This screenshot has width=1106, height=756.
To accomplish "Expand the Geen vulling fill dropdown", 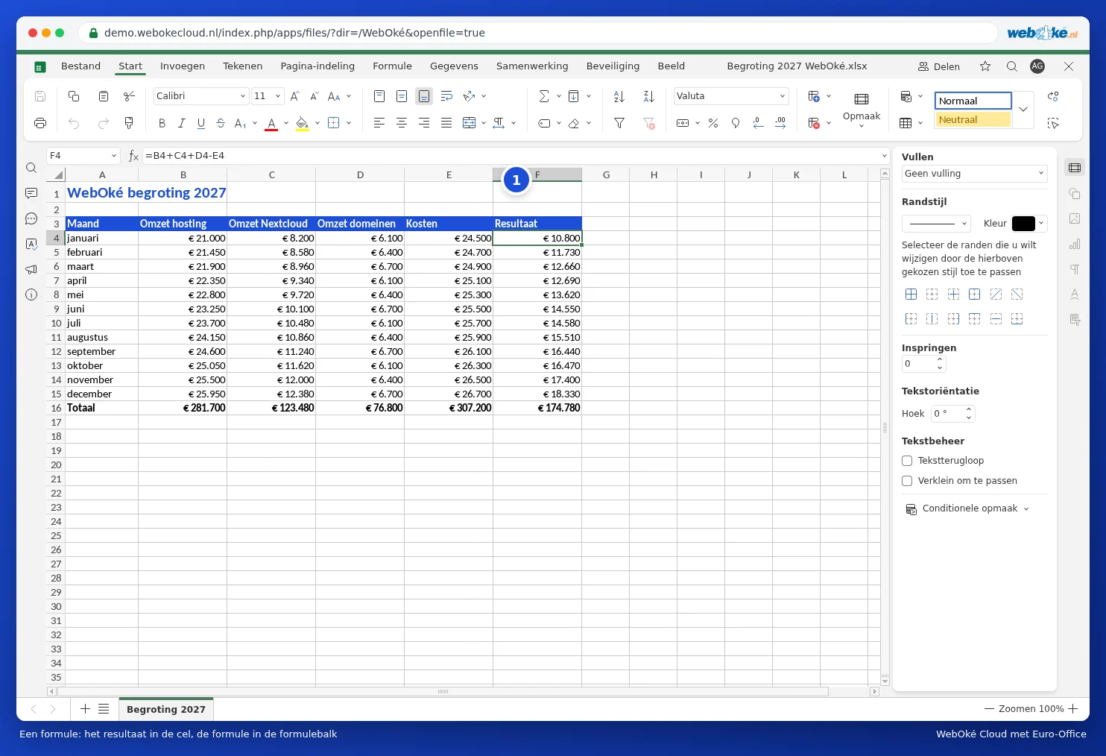I will click(975, 174).
